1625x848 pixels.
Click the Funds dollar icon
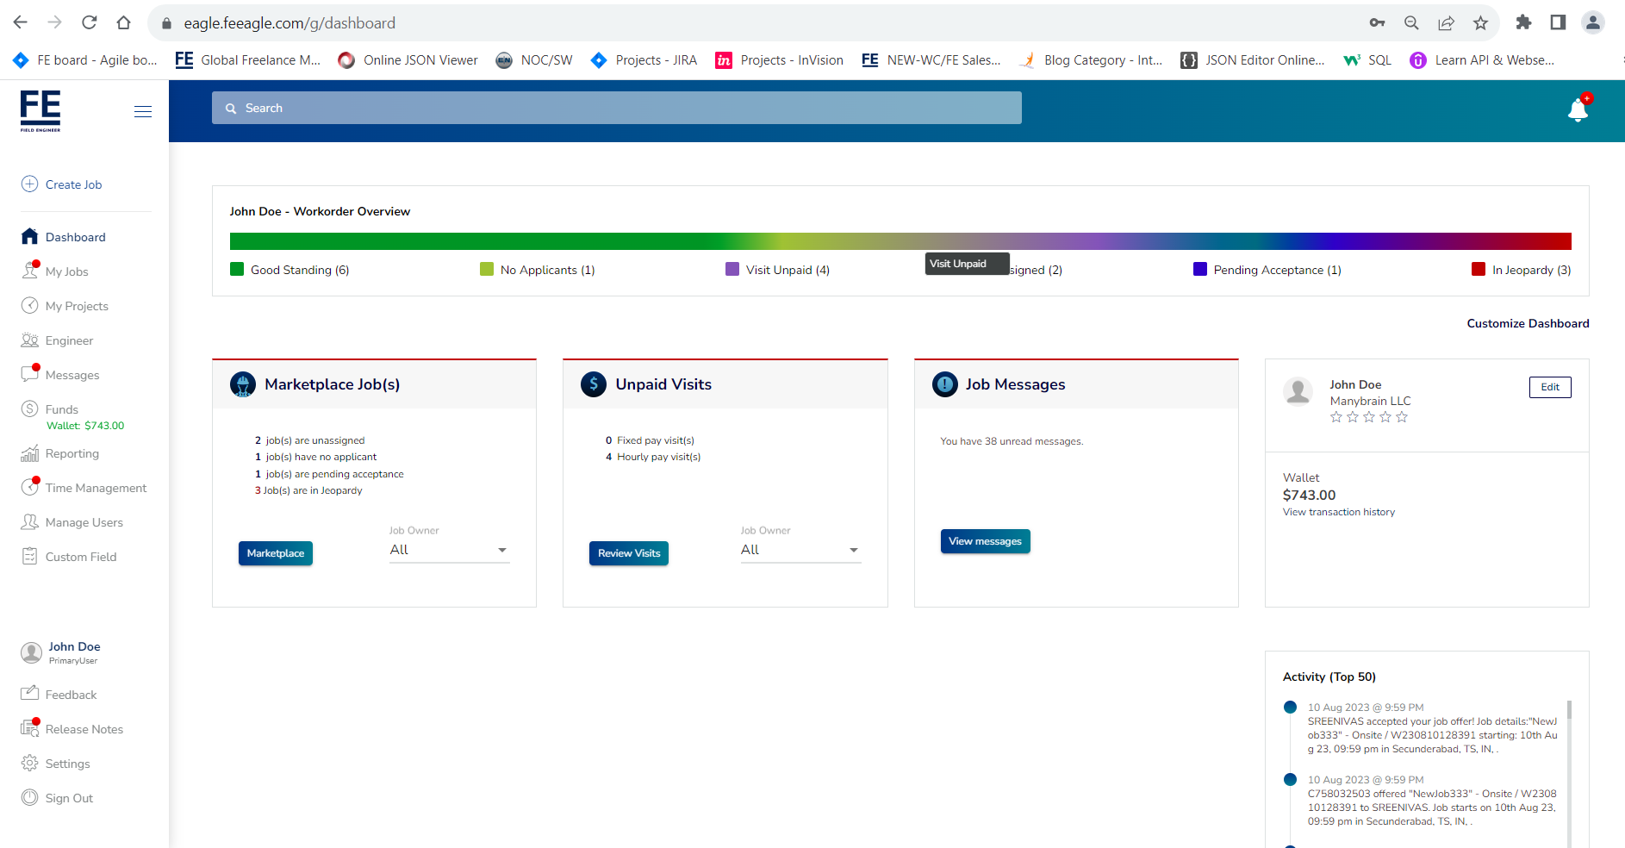(x=29, y=408)
